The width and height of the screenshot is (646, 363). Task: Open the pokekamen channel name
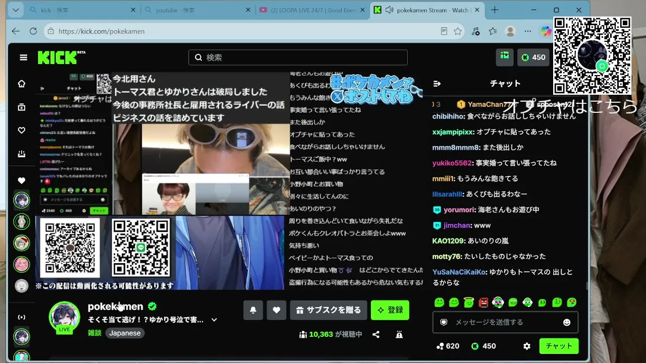pyautogui.click(x=115, y=307)
